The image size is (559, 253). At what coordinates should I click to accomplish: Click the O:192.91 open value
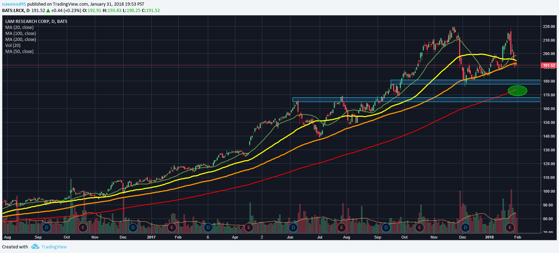[92, 11]
